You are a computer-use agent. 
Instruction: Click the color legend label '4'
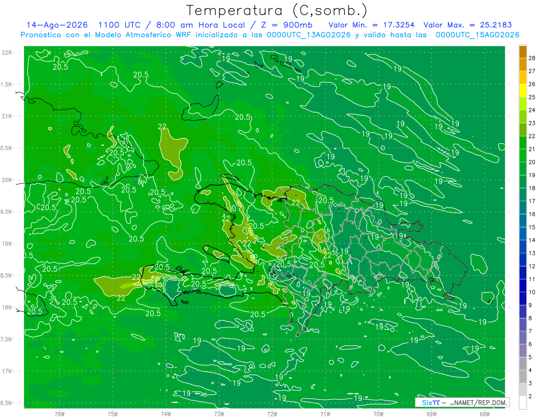point(530,371)
